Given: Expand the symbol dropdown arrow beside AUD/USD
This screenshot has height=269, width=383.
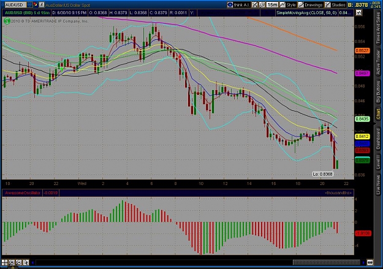Looking at the screenshot, I should pos(29,5).
